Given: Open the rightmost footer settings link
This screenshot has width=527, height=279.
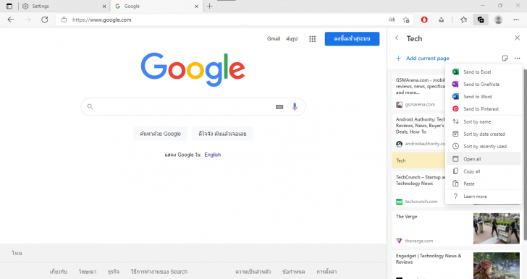Looking at the screenshot, I should (326, 272).
